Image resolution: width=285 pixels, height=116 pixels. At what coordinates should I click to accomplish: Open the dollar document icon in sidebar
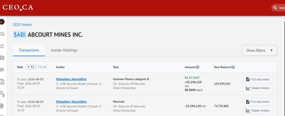(2, 106)
